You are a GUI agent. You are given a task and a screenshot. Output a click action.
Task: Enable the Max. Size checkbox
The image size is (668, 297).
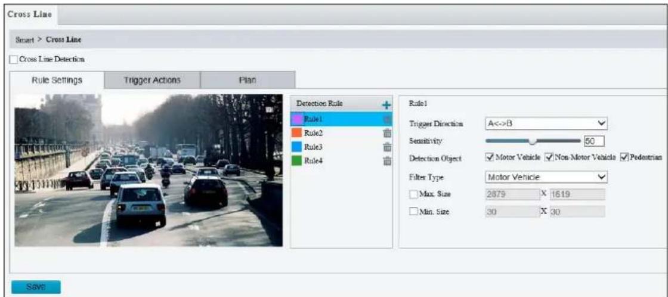pyautogui.click(x=413, y=194)
